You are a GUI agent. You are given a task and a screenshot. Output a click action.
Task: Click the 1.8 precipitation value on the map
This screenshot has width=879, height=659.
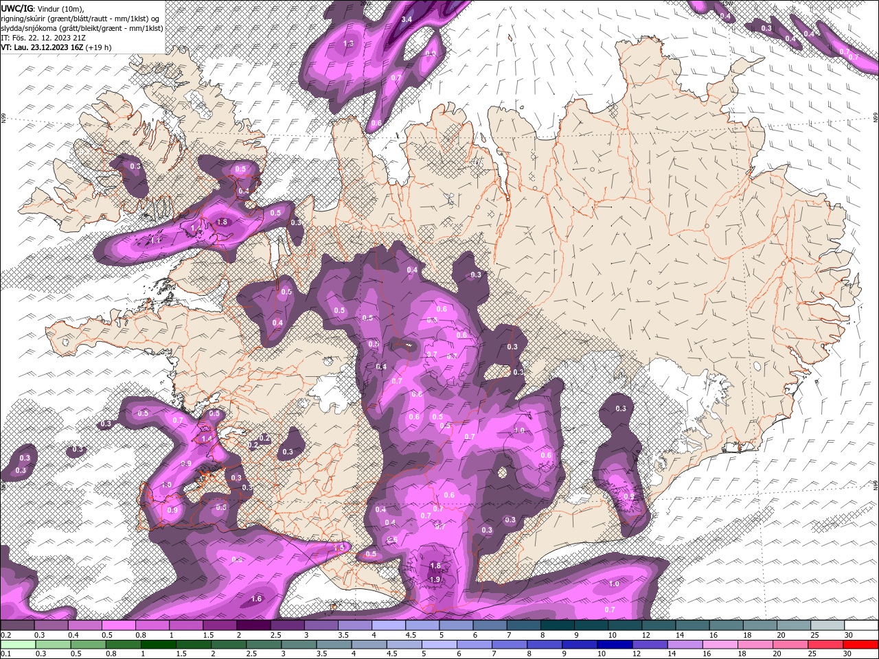point(222,222)
